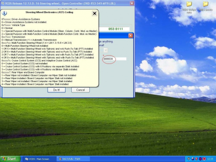Click the red square tray icon at far right
The image size is (216, 162).
[x=204, y=159]
